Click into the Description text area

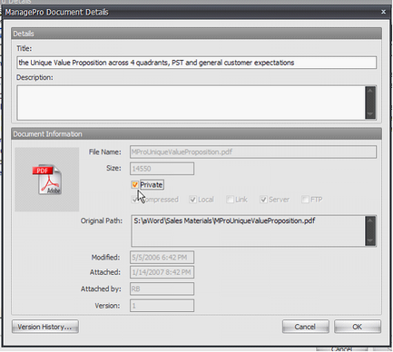pos(191,103)
